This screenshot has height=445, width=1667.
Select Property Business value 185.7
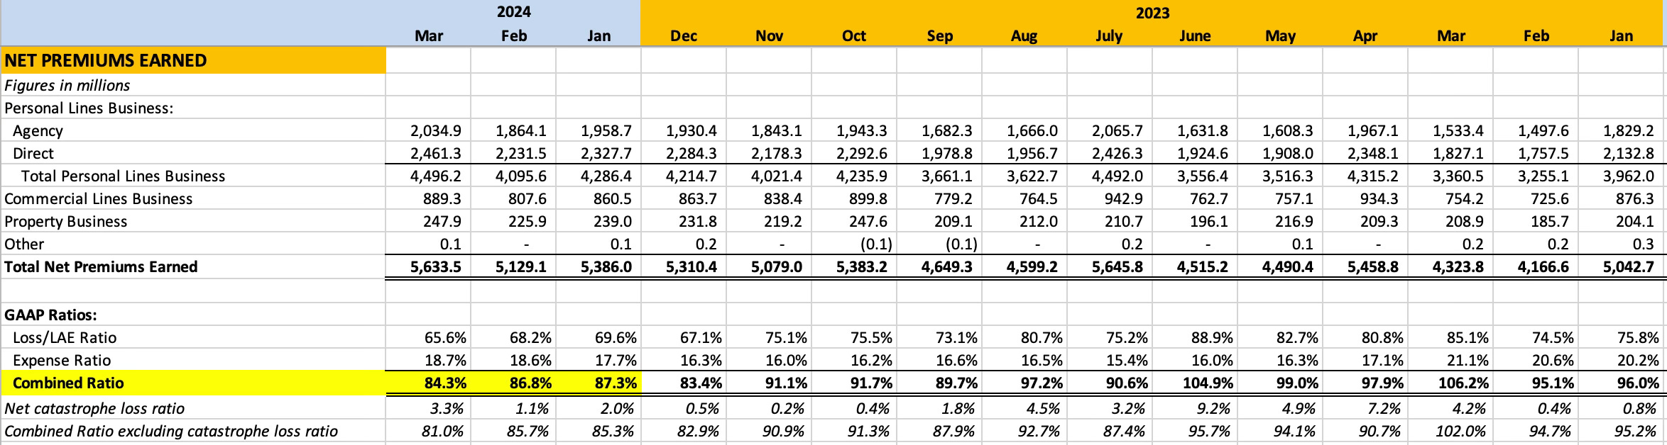click(1548, 221)
